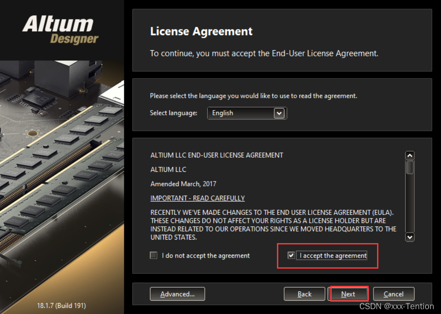Click the circuit board image

tap(62, 180)
